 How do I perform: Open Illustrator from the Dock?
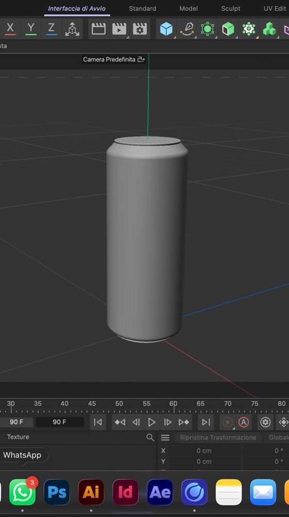pos(91,492)
